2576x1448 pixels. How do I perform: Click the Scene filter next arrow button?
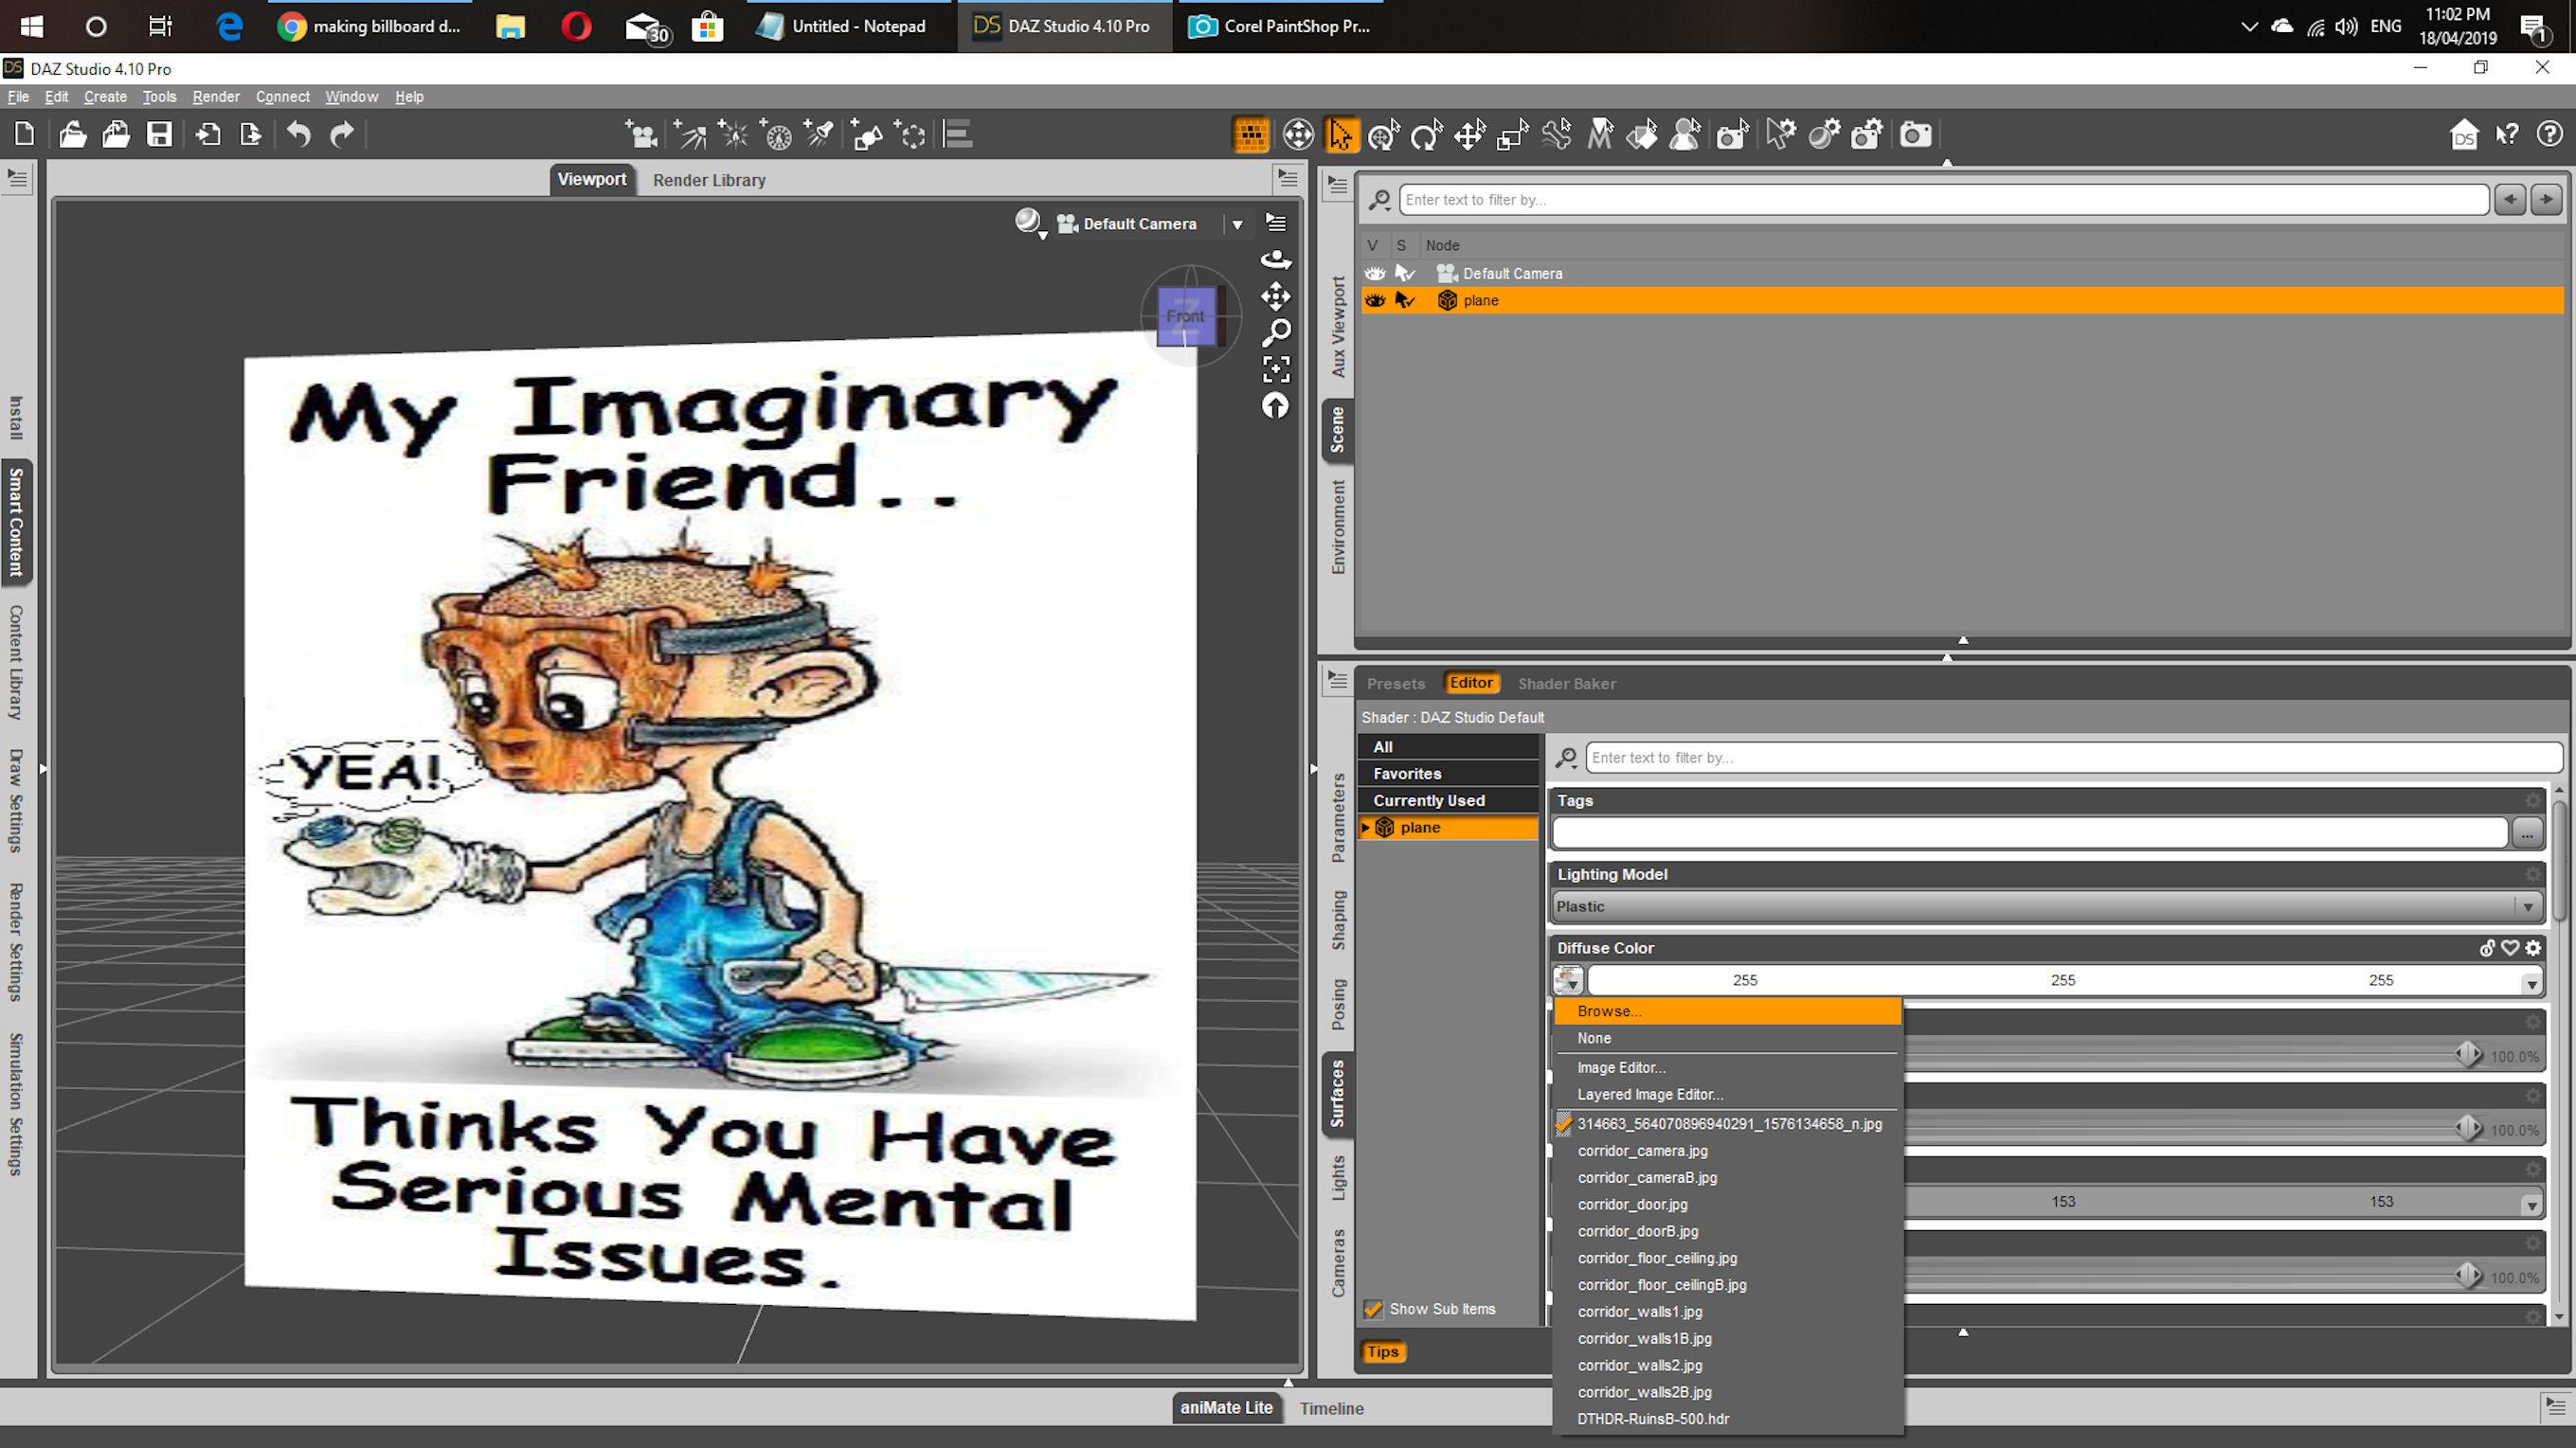[2546, 199]
